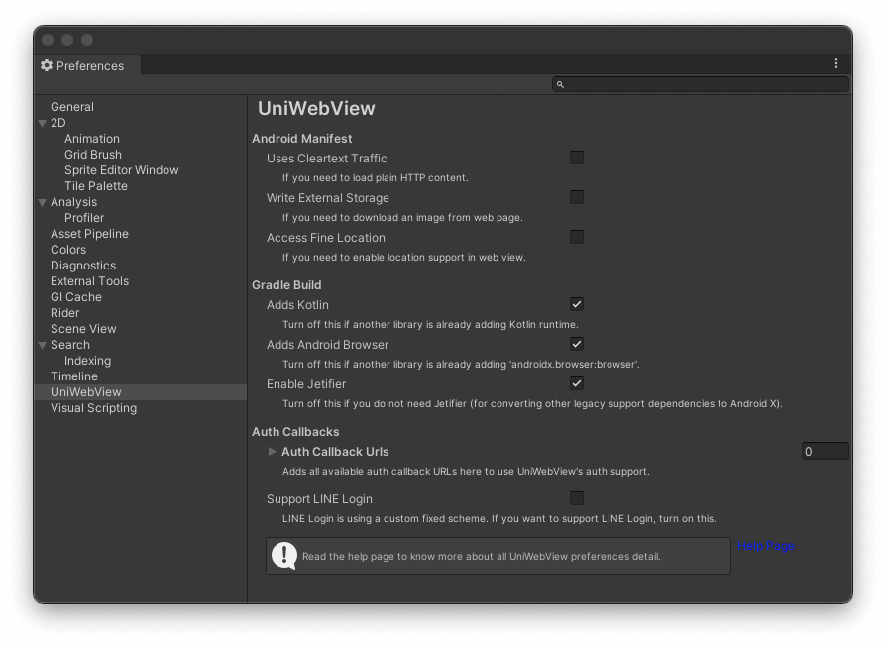Viewport: 886px width, 645px height.
Task: Select GI Cache preferences
Action: point(76,296)
